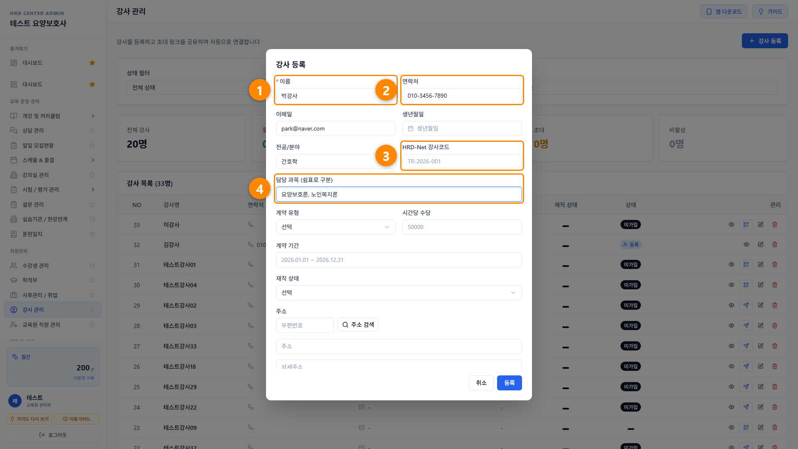Toggle favorite star for 일일 모집현황
The height and width of the screenshot is (449, 798).
point(92,146)
